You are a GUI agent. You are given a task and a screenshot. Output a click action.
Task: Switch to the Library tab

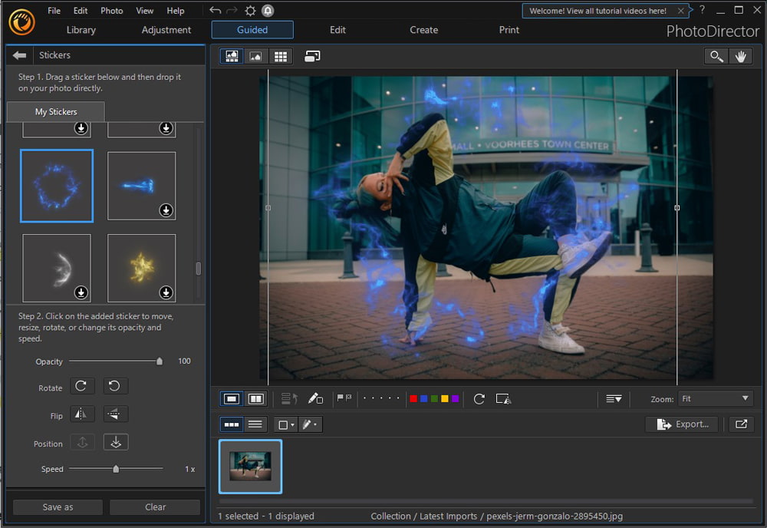tap(81, 30)
